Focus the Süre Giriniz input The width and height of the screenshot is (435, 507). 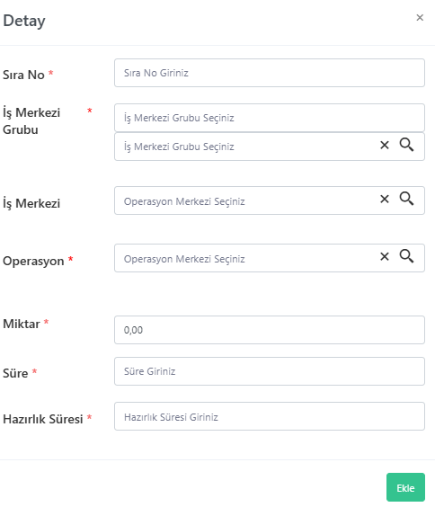click(x=270, y=371)
